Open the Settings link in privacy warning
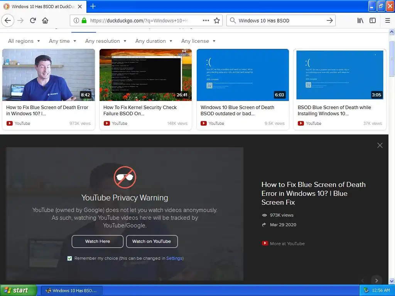Image resolution: width=395 pixels, height=296 pixels. tap(174, 258)
